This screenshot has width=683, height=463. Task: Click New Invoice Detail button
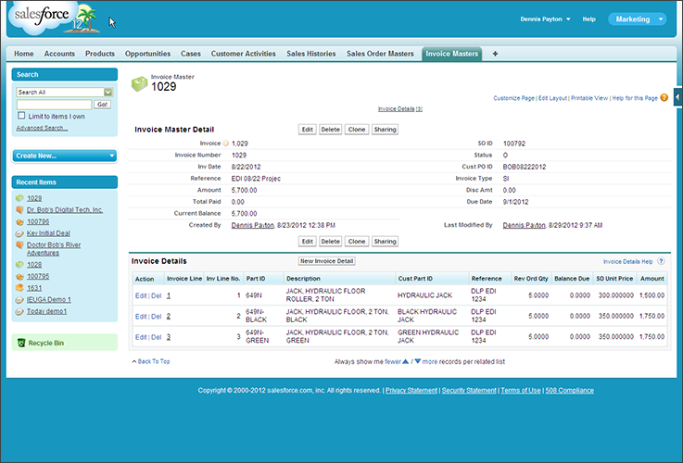pyautogui.click(x=327, y=261)
